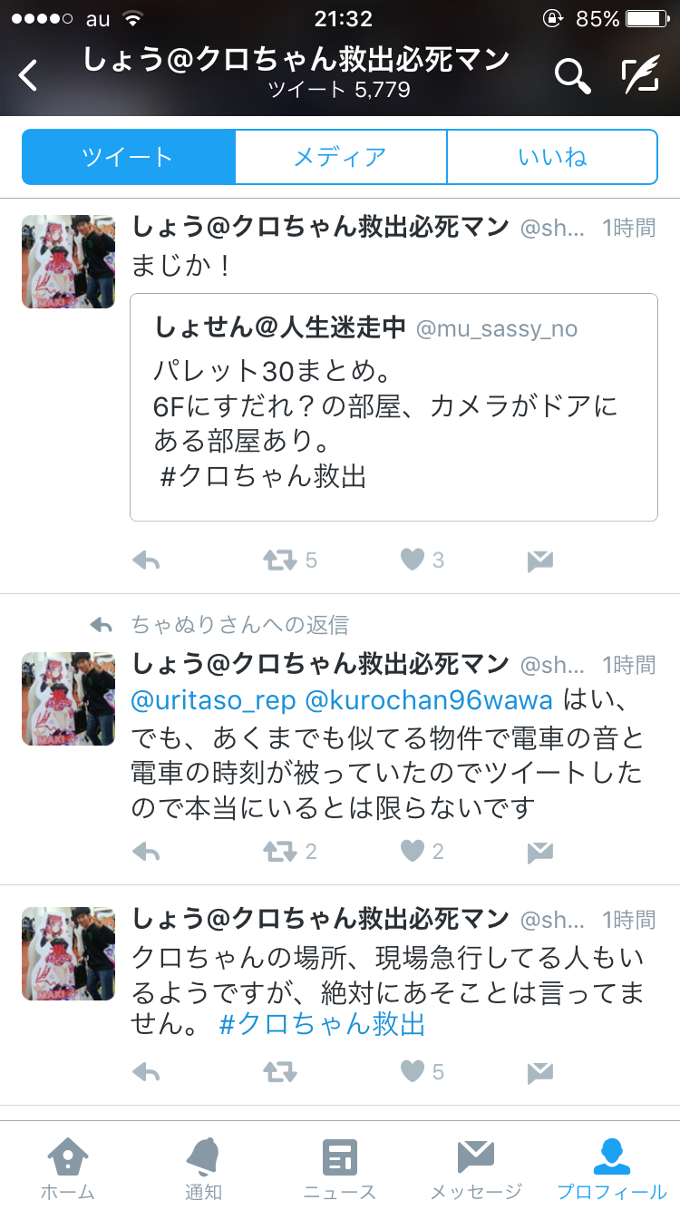Send first tweet via direct message icon
Viewport: 680px width, 1210px height.
pos(540,561)
